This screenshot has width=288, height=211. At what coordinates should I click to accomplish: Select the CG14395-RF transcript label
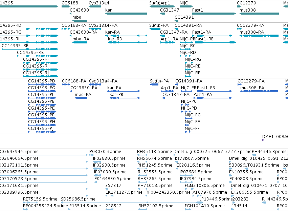[x=36, y=59]
